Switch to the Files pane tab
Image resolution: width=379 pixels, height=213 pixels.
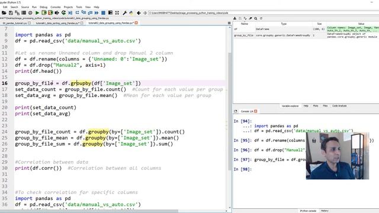325,106
